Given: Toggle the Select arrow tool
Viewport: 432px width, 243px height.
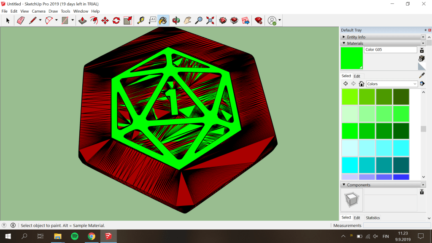Looking at the screenshot, I should coord(8,20).
